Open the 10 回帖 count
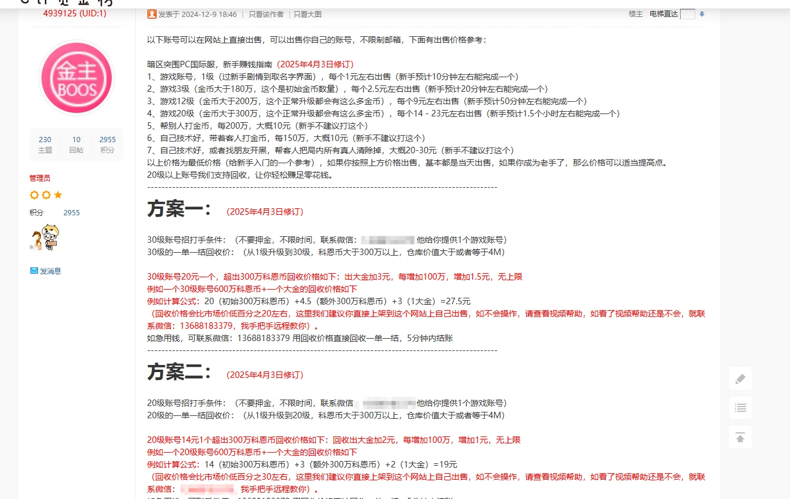 point(77,144)
